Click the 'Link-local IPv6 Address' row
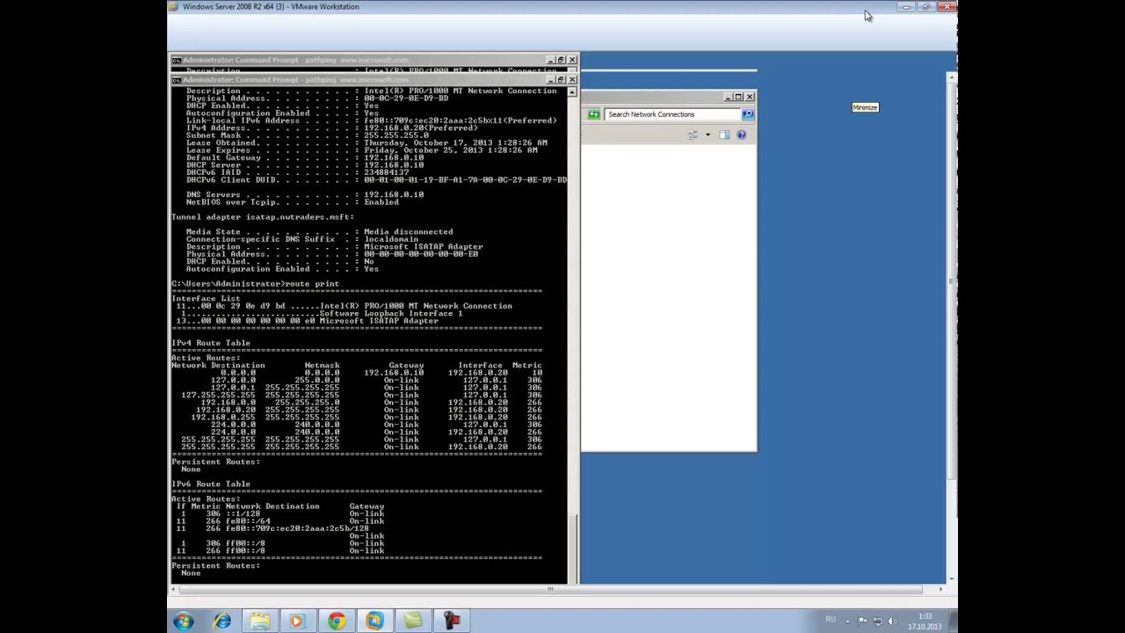The height and width of the screenshot is (633, 1125). tap(371, 120)
